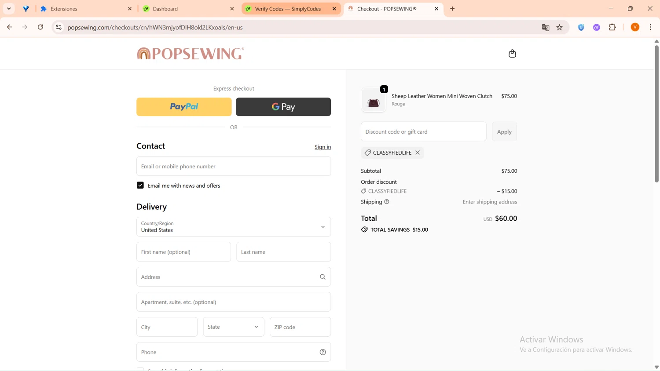Reload the checkout page
The height and width of the screenshot is (371, 660).
(x=40, y=27)
